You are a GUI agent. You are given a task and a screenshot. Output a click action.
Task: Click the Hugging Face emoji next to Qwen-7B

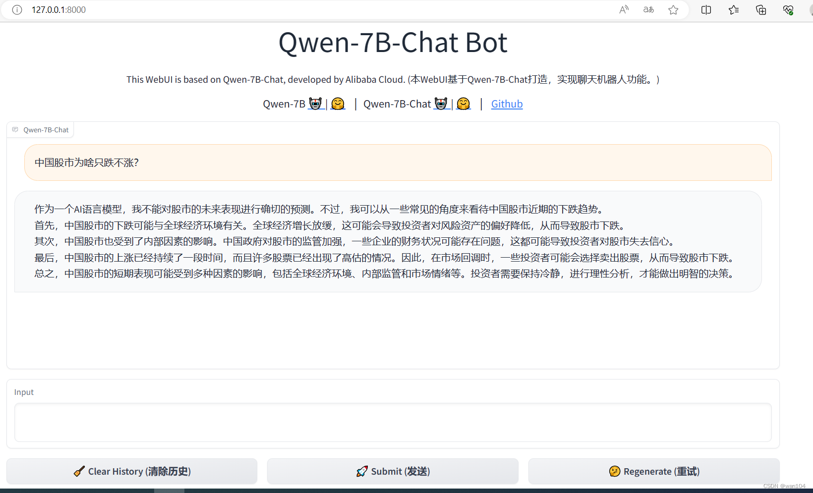coord(338,104)
